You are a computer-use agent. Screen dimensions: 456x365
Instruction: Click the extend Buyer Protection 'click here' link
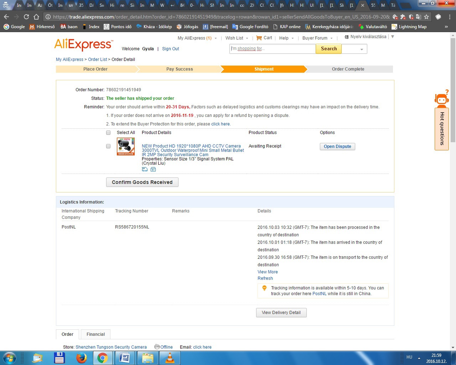click(x=221, y=124)
